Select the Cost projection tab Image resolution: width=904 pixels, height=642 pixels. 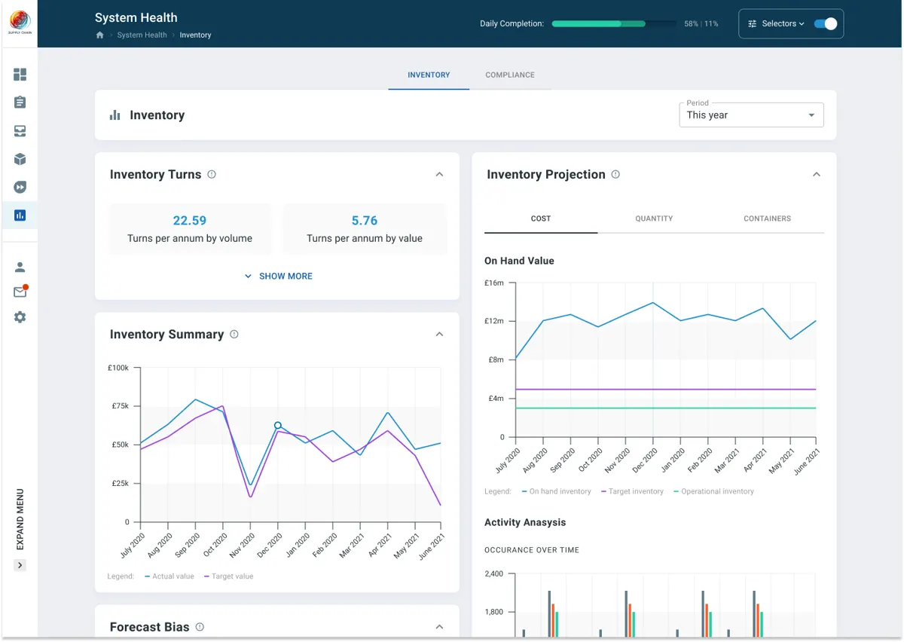tap(541, 219)
